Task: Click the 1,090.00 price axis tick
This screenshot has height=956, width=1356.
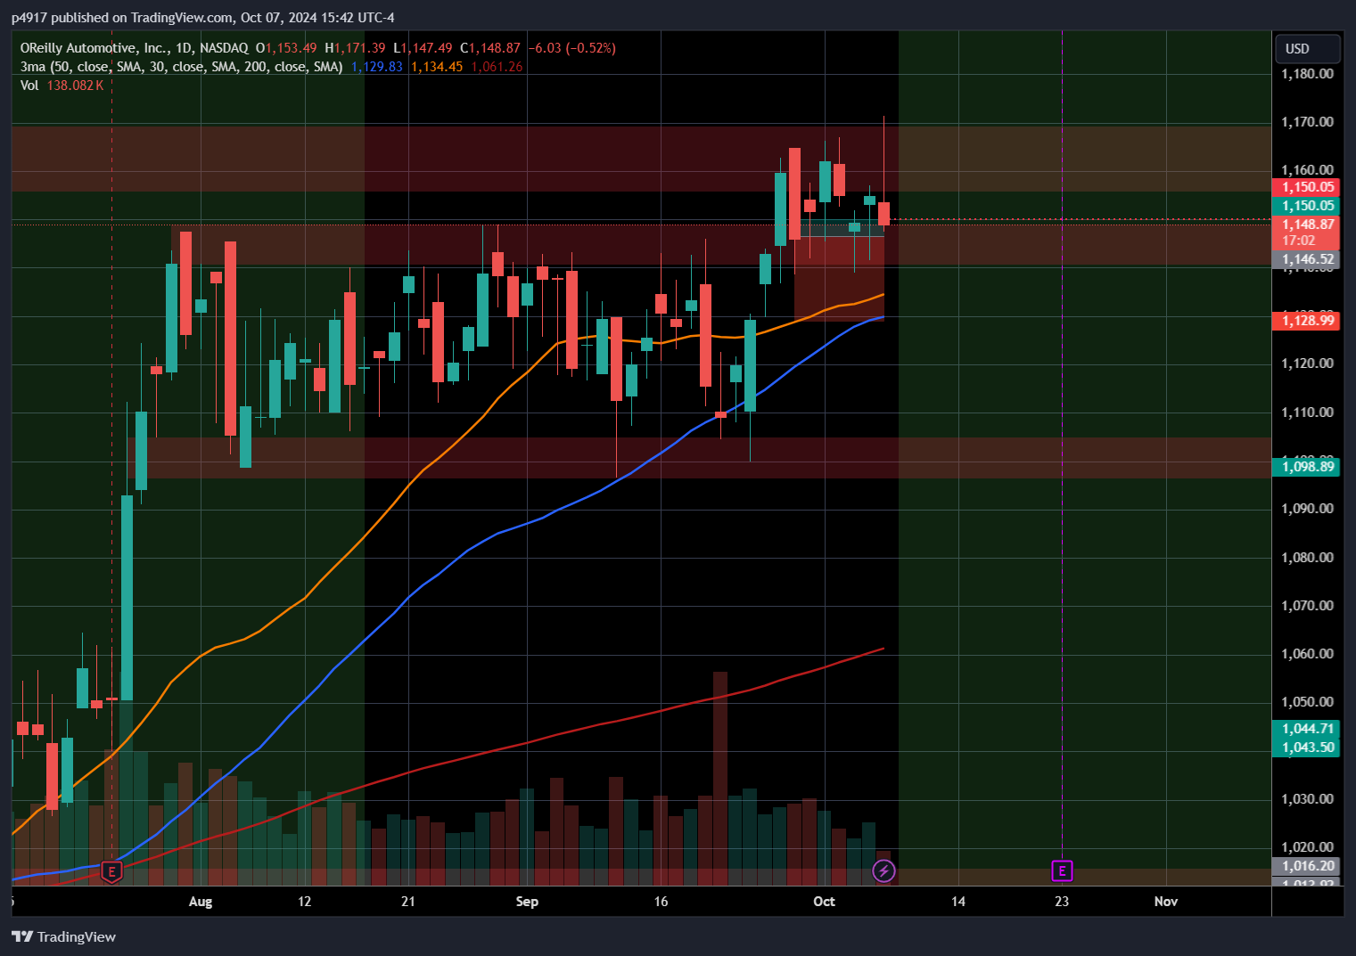Action: pyautogui.click(x=1307, y=509)
